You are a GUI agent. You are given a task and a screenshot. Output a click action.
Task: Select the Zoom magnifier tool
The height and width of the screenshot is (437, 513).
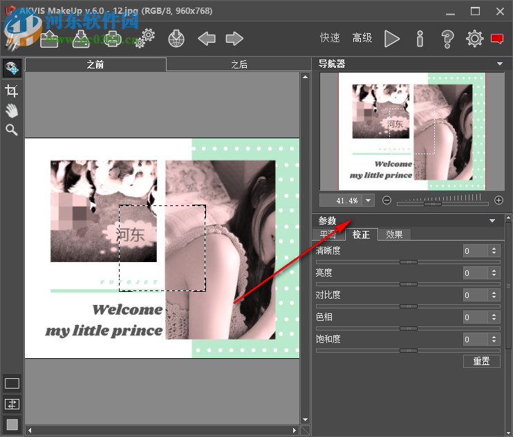click(12, 130)
